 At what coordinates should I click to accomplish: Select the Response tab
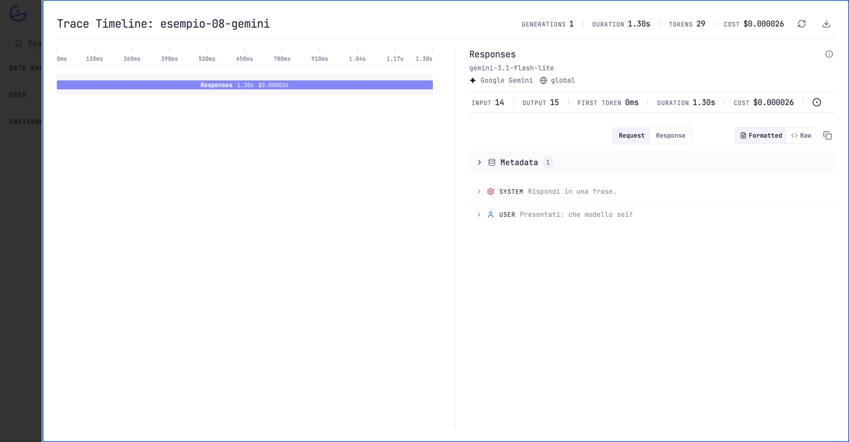670,135
